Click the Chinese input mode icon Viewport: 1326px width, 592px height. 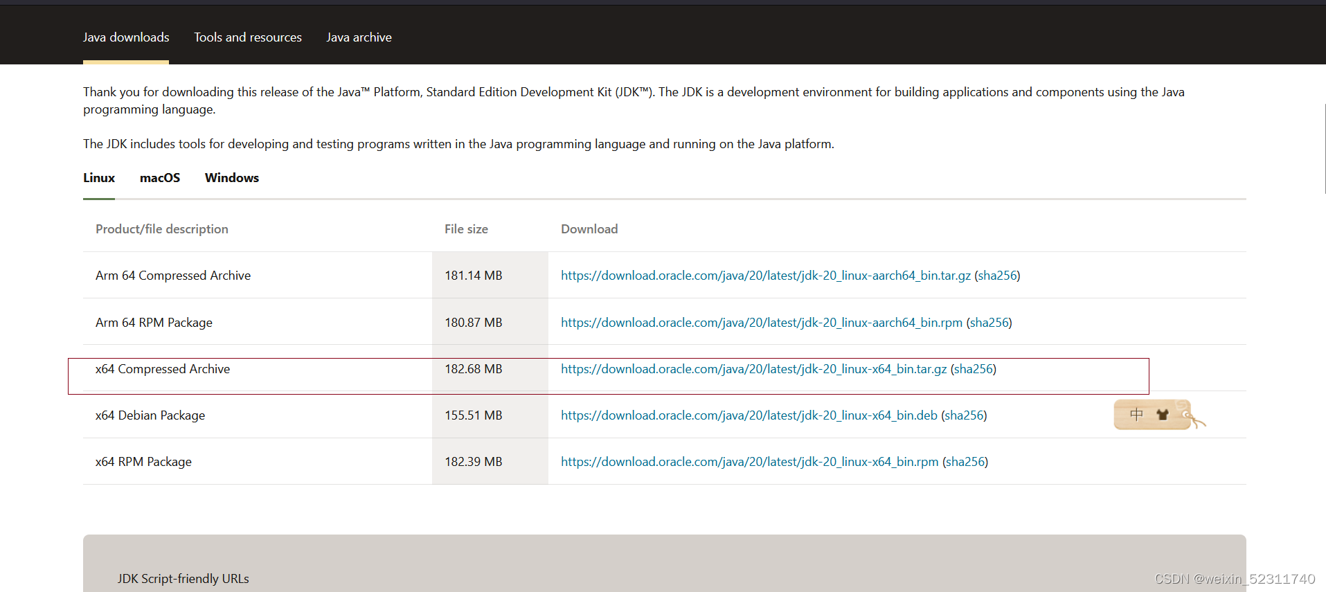(1136, 414)
